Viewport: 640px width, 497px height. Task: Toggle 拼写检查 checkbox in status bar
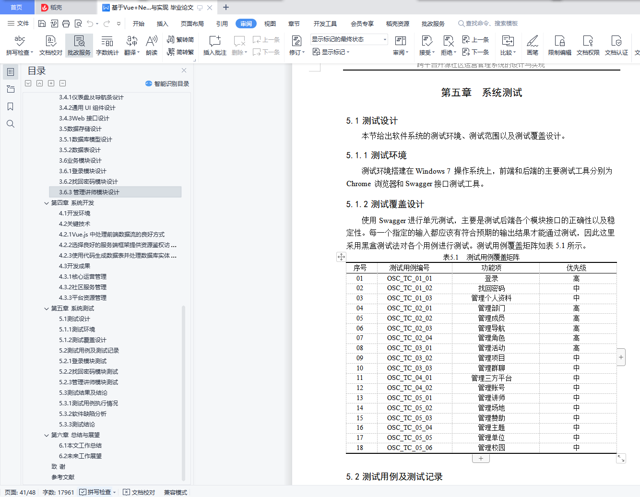click(x=83, y=492)
